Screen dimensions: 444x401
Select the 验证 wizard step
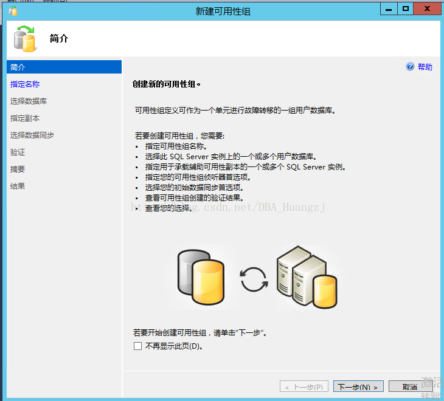18,152
